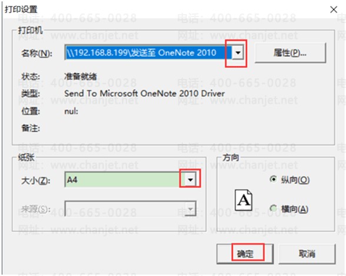Confirm with the 确定 button
The width and height of the screenshot is (346, 276).
pos(245,254)
